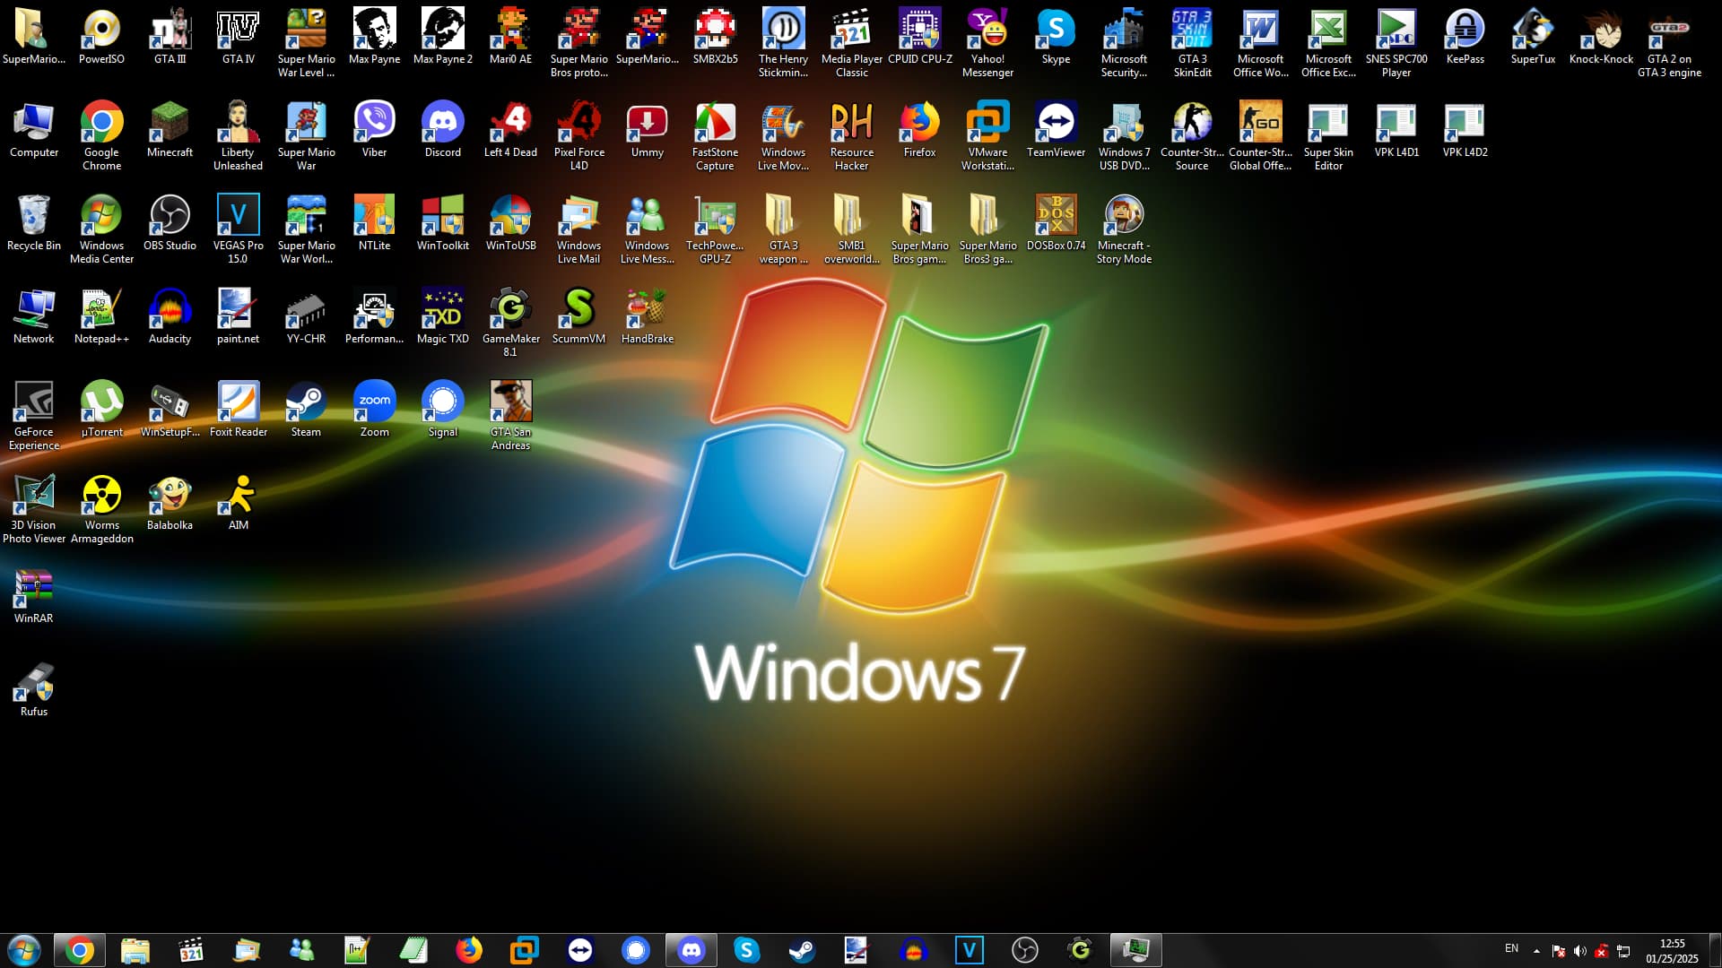Screen dimensions: 1722x968
Task: Launch Yahoo! Messenger from desktop
Action: [x=987, y=43]
